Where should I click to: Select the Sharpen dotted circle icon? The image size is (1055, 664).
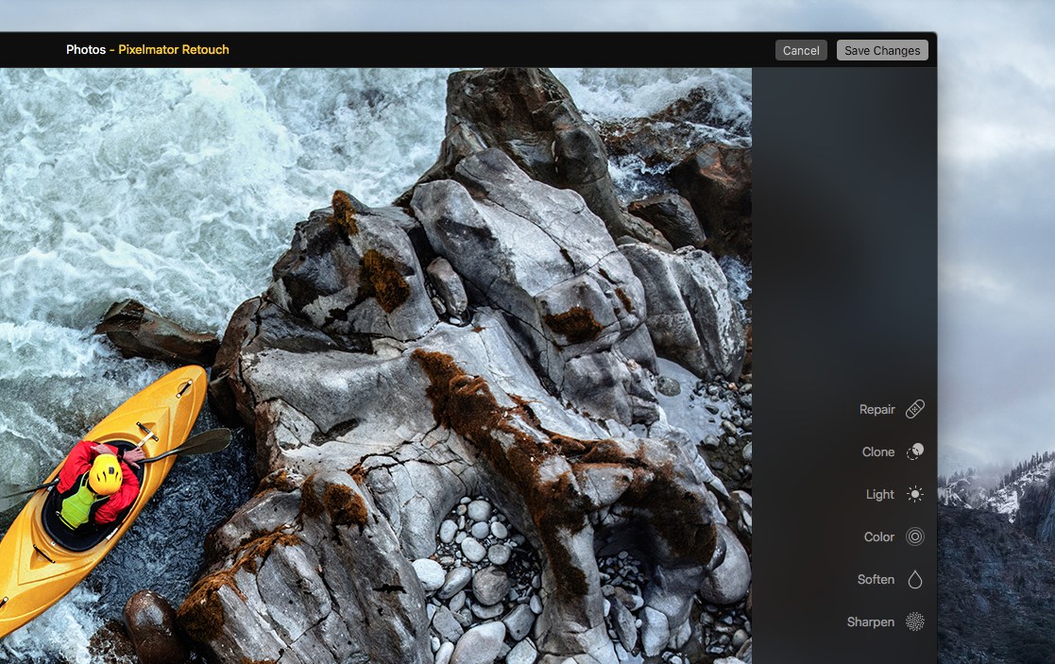pos(915,621)
